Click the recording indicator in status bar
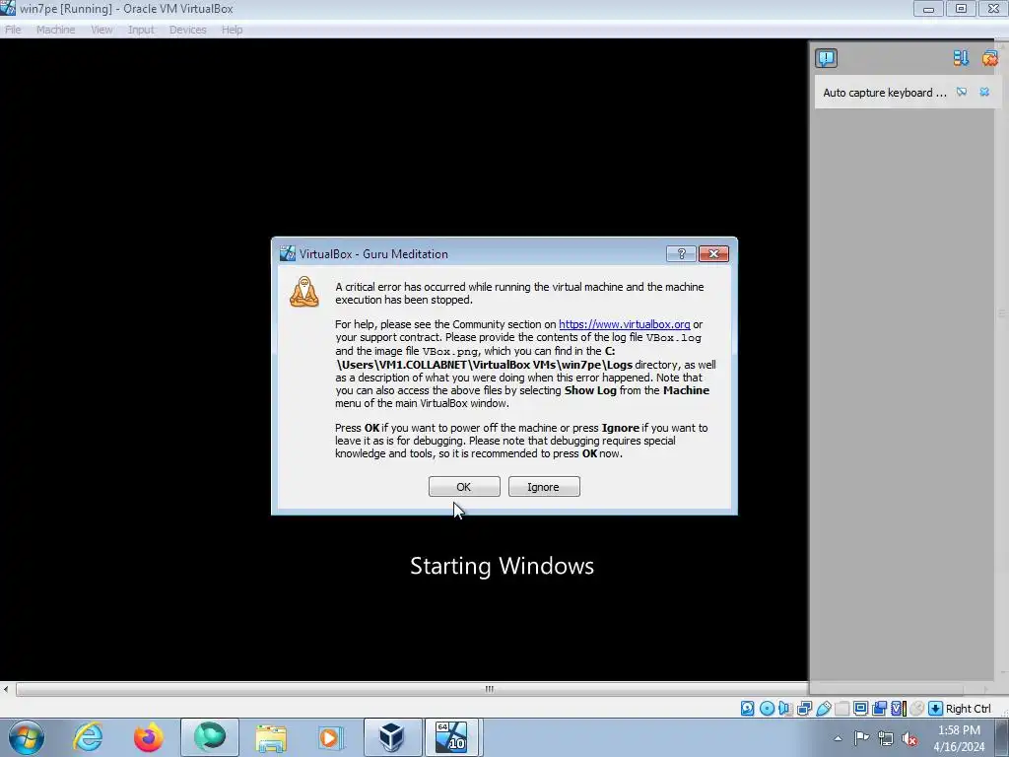 click(x=879, y=708)
